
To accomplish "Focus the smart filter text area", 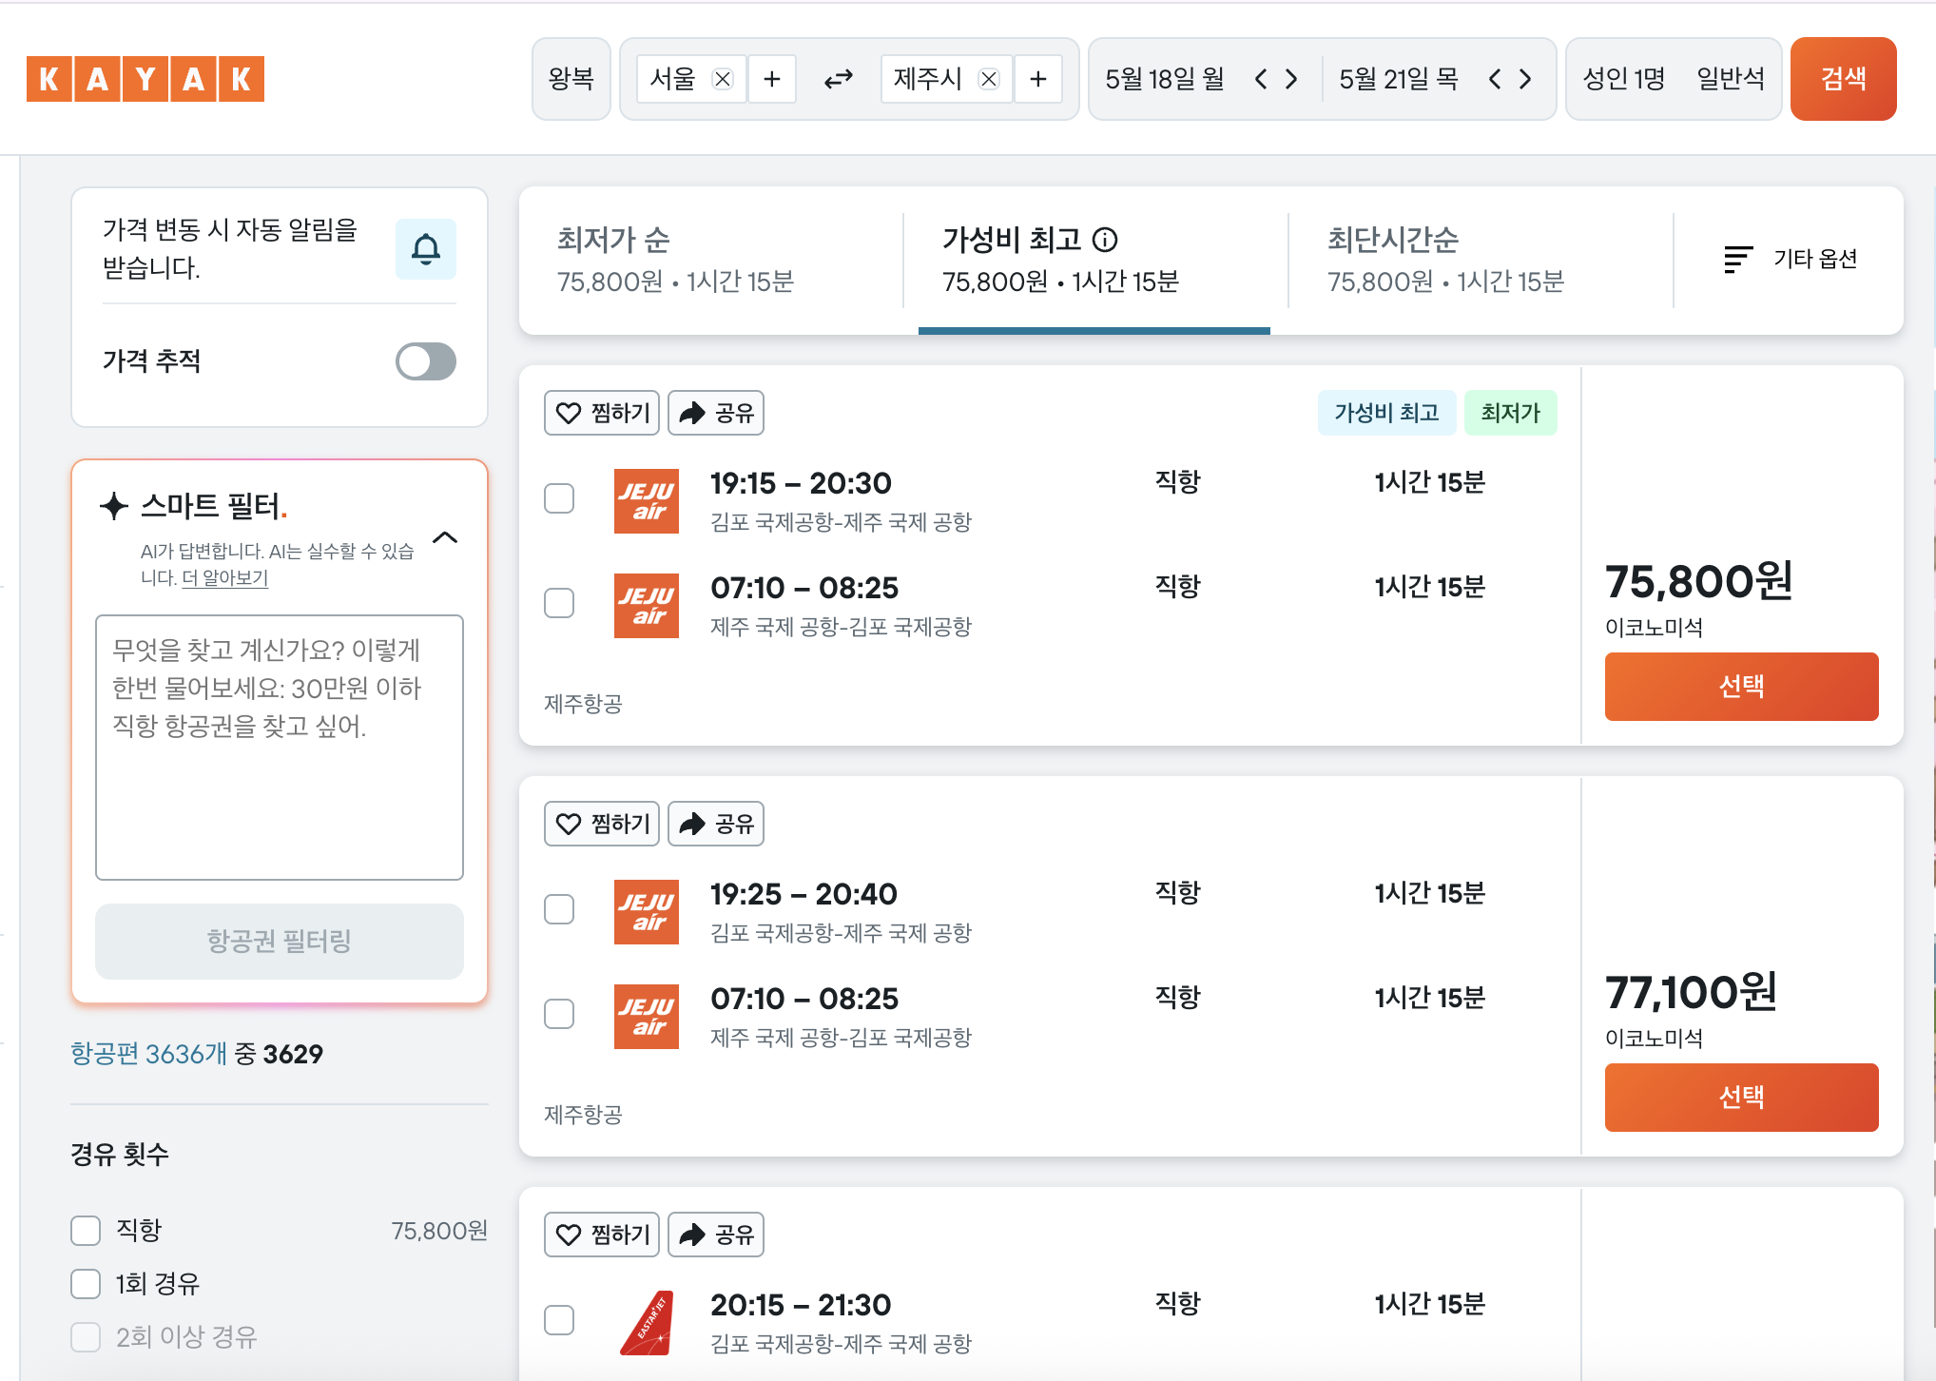I will pos(280,748).
